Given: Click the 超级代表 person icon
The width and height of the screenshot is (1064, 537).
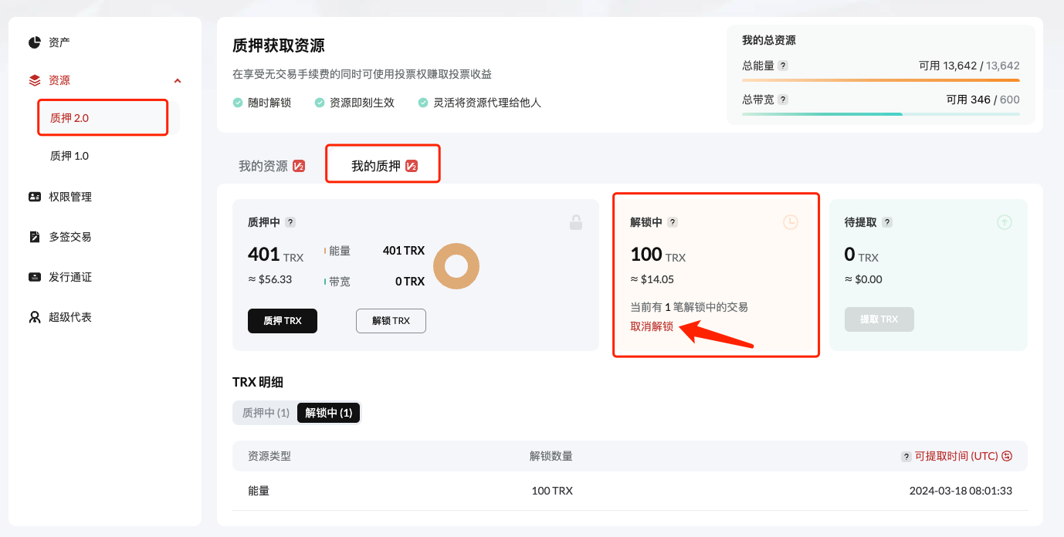Looking at the screenshot, I should [x=35, y=317].
